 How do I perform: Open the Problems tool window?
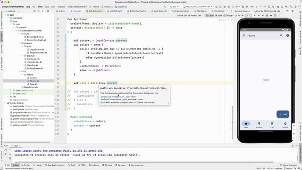pyautogui.click(x=94, y=165)
